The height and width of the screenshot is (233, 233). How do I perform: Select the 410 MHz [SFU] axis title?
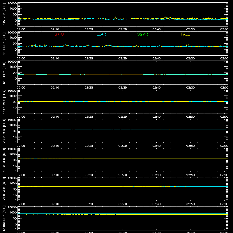pos(4,43)
